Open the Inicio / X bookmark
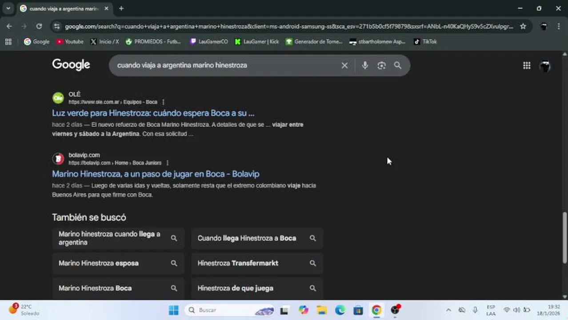 click(104, 42)
